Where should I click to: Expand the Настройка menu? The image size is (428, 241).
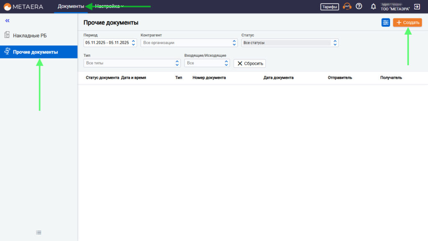point(109,6)
